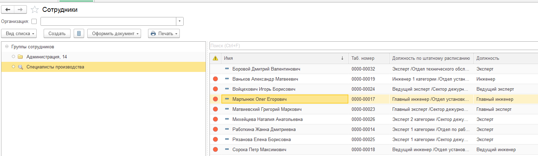Screen dimensions: 538x156
Task: Click the magnifier icon of Специалисты производства
Action: (x=20, y=67)
